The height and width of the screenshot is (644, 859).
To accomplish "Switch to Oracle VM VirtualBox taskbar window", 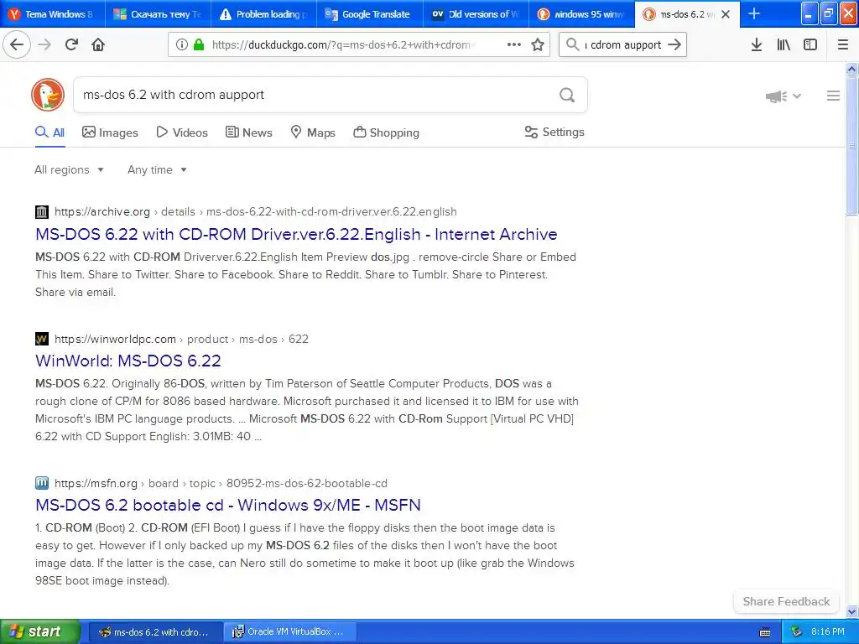I will pos(289,632).
